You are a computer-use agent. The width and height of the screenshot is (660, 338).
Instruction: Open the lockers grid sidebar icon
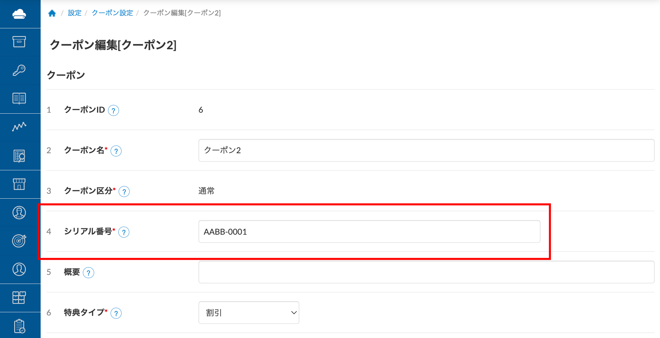[x=19, y=297]
